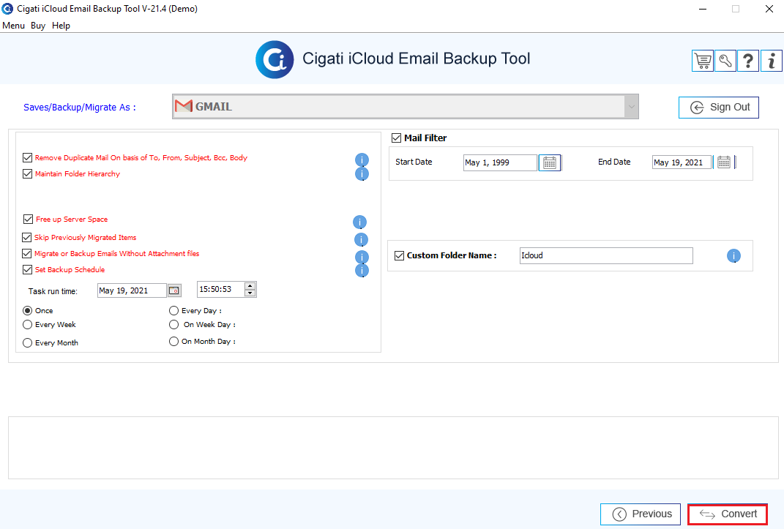Open the Menu menu

pyautogui.click(x=13, y=26)
